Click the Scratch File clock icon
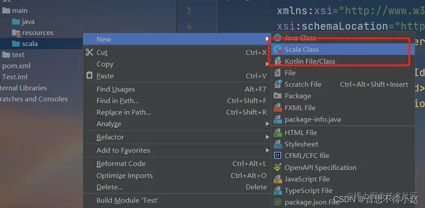This screenshot has width=425, height=208. click(278, 84)
